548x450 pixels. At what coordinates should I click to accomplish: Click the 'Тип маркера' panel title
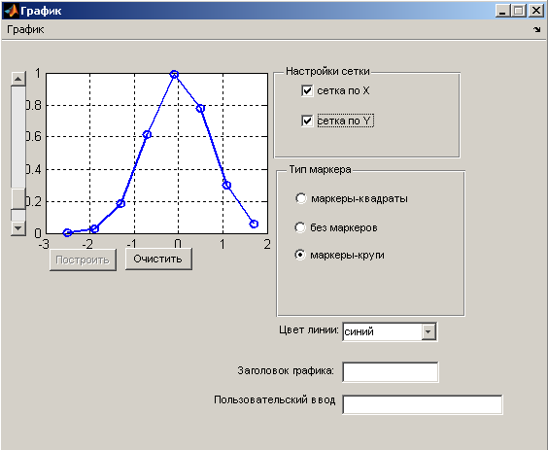point(320,169)
